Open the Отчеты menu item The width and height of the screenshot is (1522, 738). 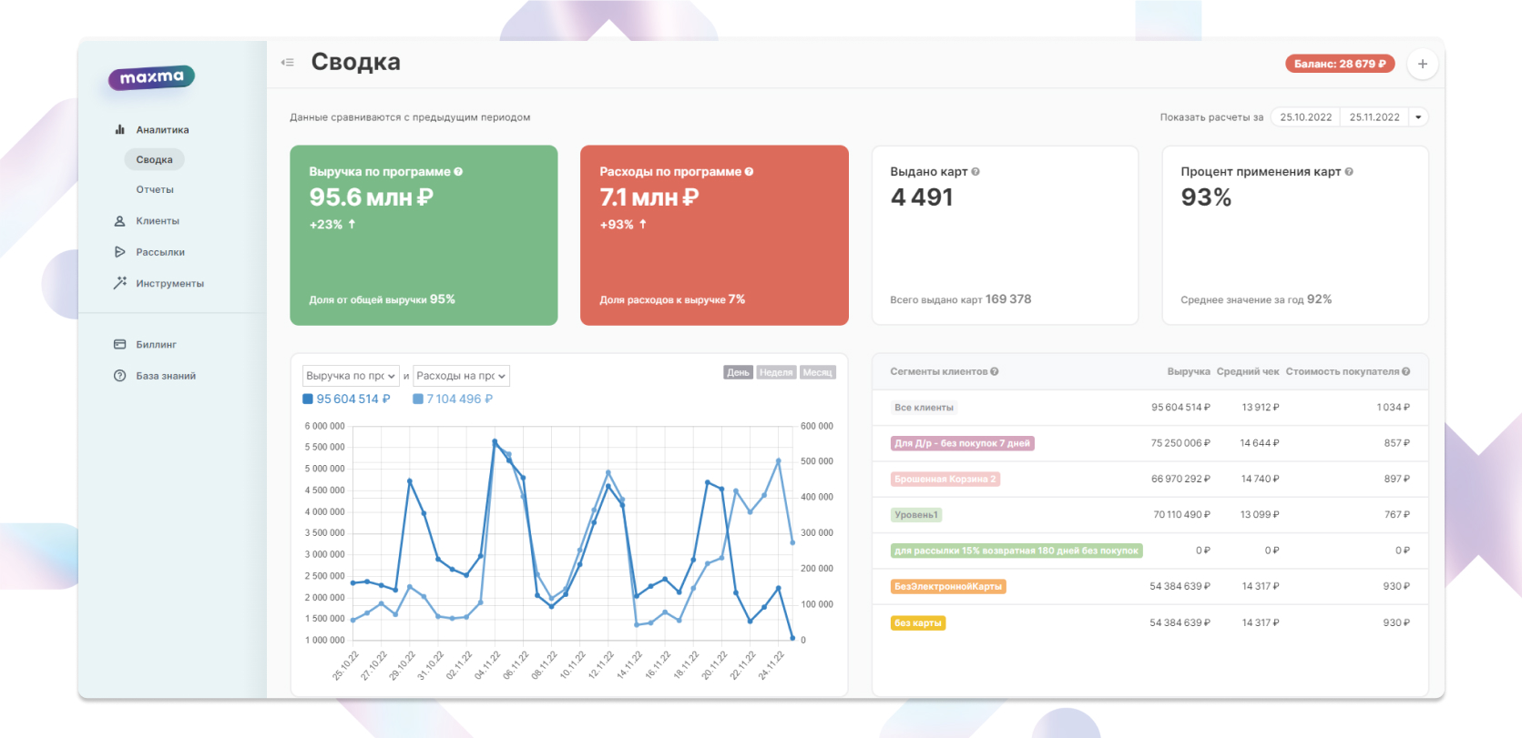[155, 190]
